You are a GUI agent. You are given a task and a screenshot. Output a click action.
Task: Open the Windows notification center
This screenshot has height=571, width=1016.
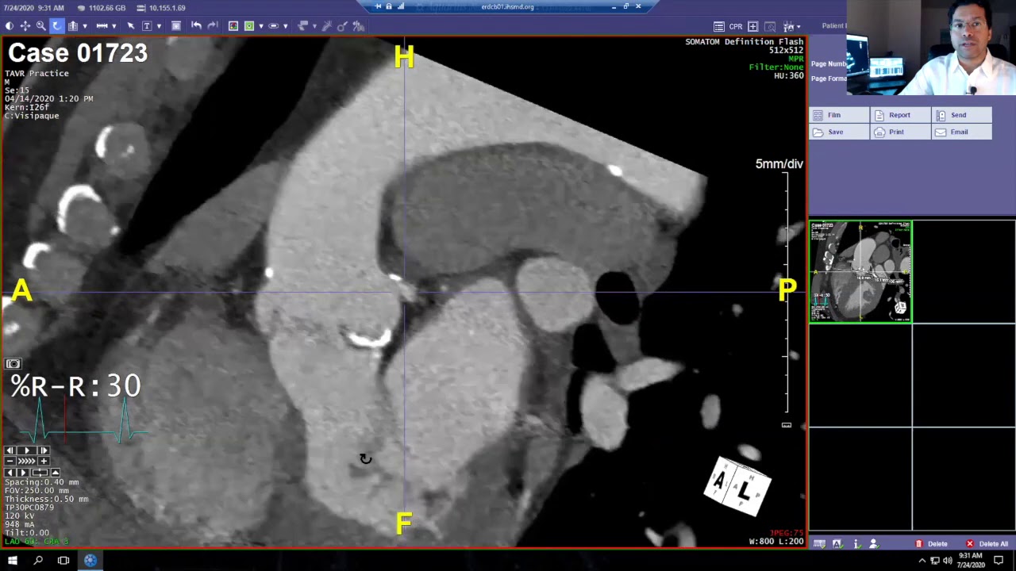(x=999, y=561)
